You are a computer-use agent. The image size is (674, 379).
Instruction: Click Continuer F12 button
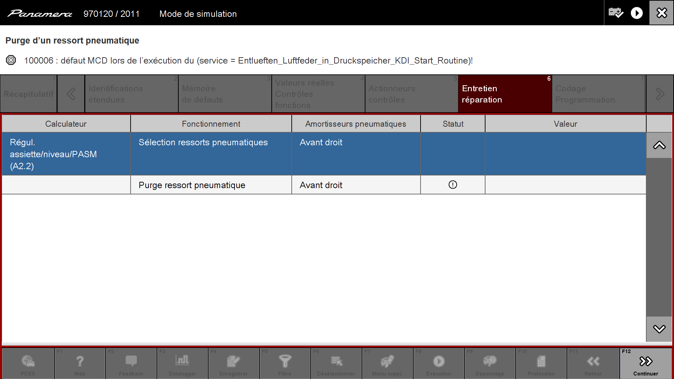coord(646,363)
